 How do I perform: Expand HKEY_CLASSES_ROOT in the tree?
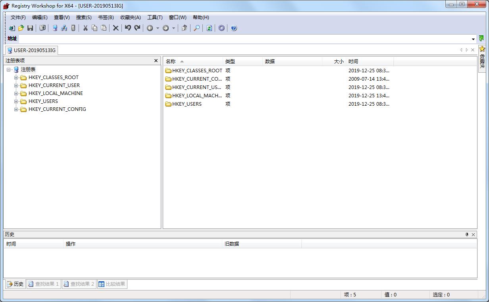point(16,77)
